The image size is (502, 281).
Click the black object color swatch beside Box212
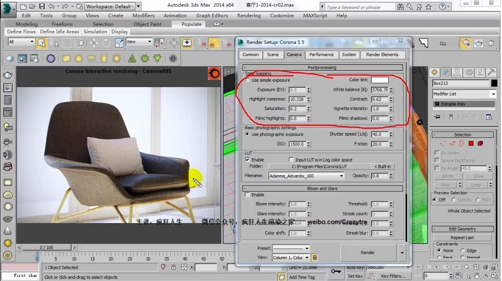point(494,83)
